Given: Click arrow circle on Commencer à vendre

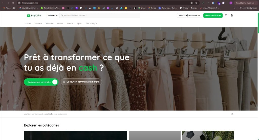Looking at the screenshot, I should click(55, 82).
